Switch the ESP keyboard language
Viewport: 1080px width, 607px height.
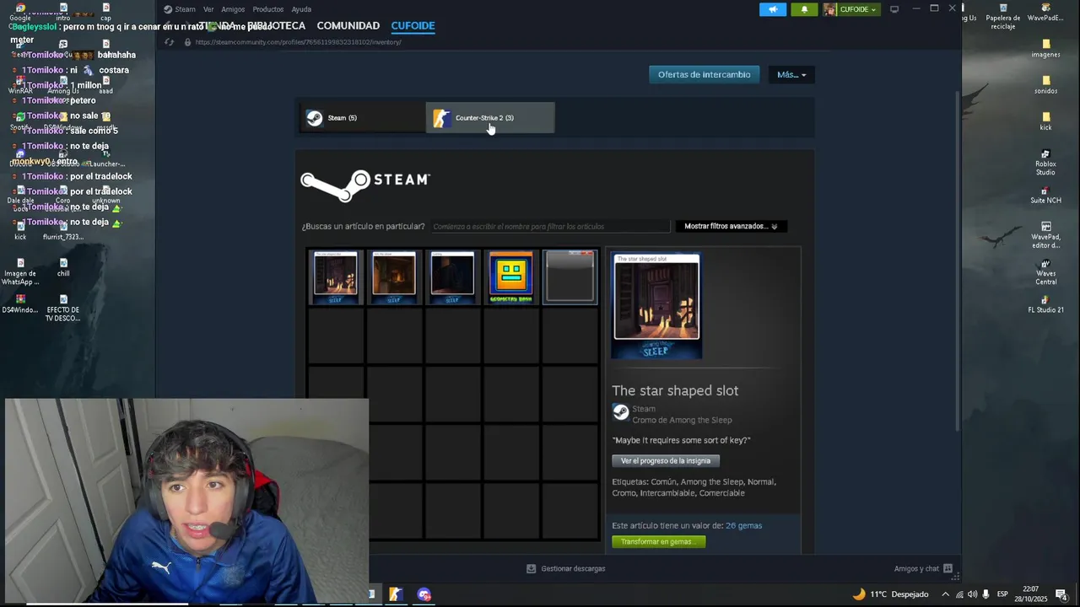coord(1002,594)
